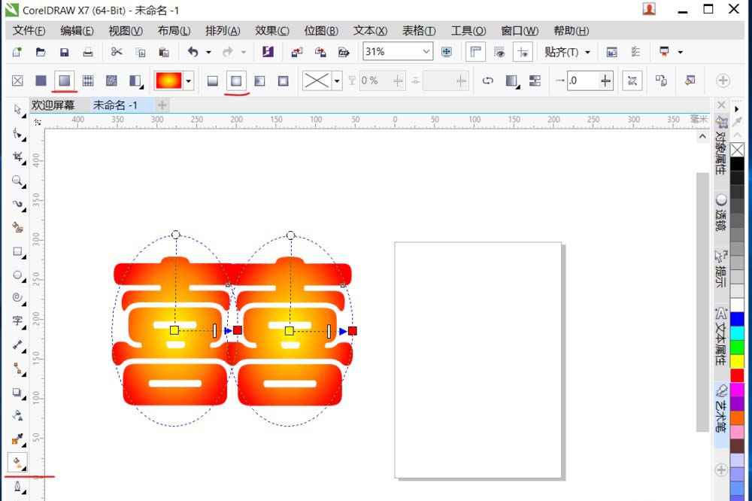Add a new document tab with plus

(162, 105)
